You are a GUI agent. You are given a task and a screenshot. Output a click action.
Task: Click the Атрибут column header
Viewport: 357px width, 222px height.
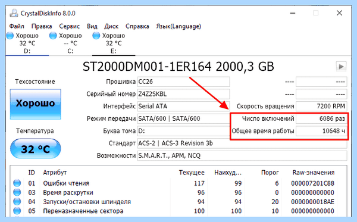coord(55,173)
